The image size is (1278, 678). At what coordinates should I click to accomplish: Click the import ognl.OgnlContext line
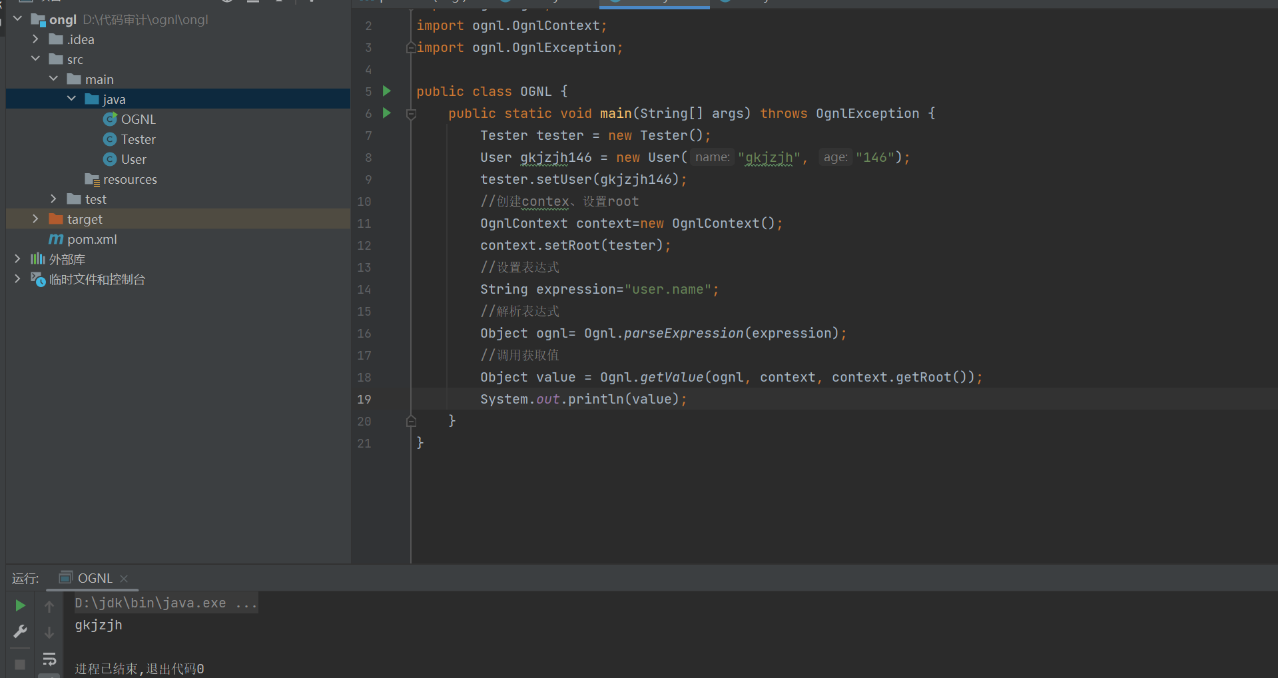[511, 25]
